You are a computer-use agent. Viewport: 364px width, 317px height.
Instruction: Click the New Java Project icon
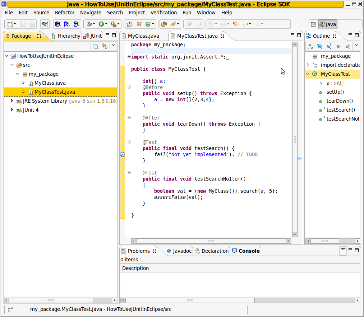coord(130,24)
